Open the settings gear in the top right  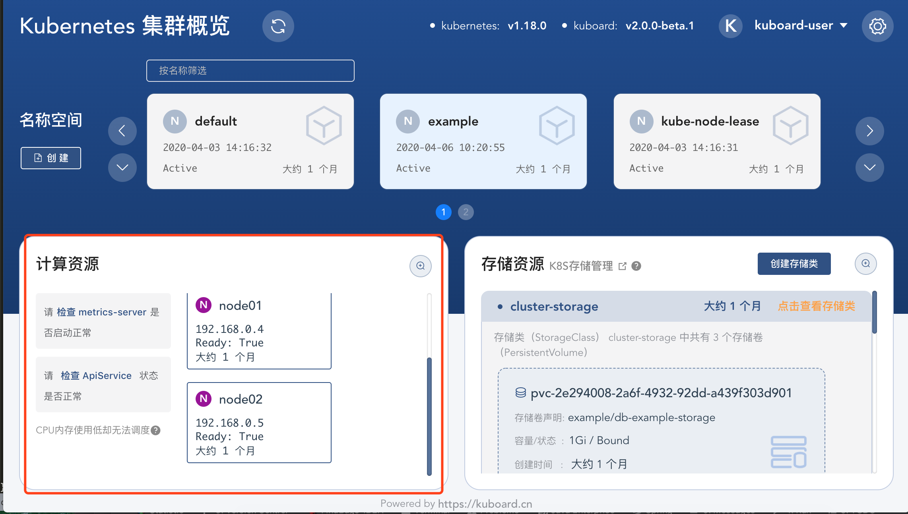click(x=878, y=26)
